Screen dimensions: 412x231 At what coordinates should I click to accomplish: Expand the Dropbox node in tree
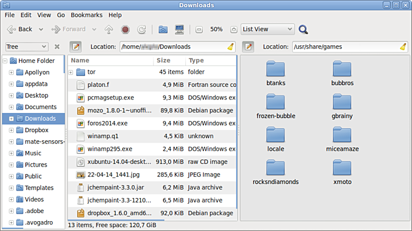[x=11, y=131]
